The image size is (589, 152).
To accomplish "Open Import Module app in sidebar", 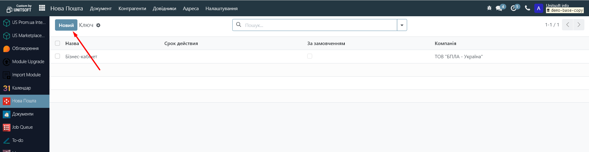I will pyautogui.click(x=25, y=75).
